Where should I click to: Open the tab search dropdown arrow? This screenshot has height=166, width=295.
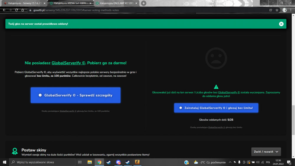click(264, 3)
